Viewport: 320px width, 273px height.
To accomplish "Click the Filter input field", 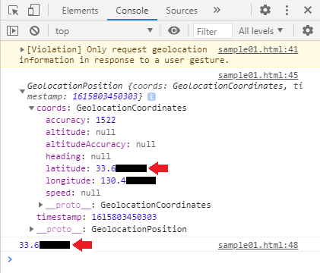I will pyautogui.click(x=213, y=31).
